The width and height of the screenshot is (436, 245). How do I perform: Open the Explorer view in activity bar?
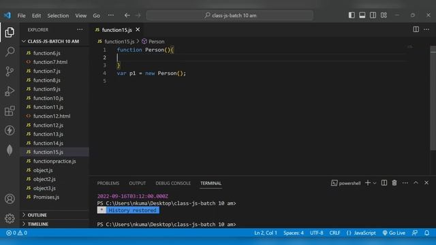[10, 33]
